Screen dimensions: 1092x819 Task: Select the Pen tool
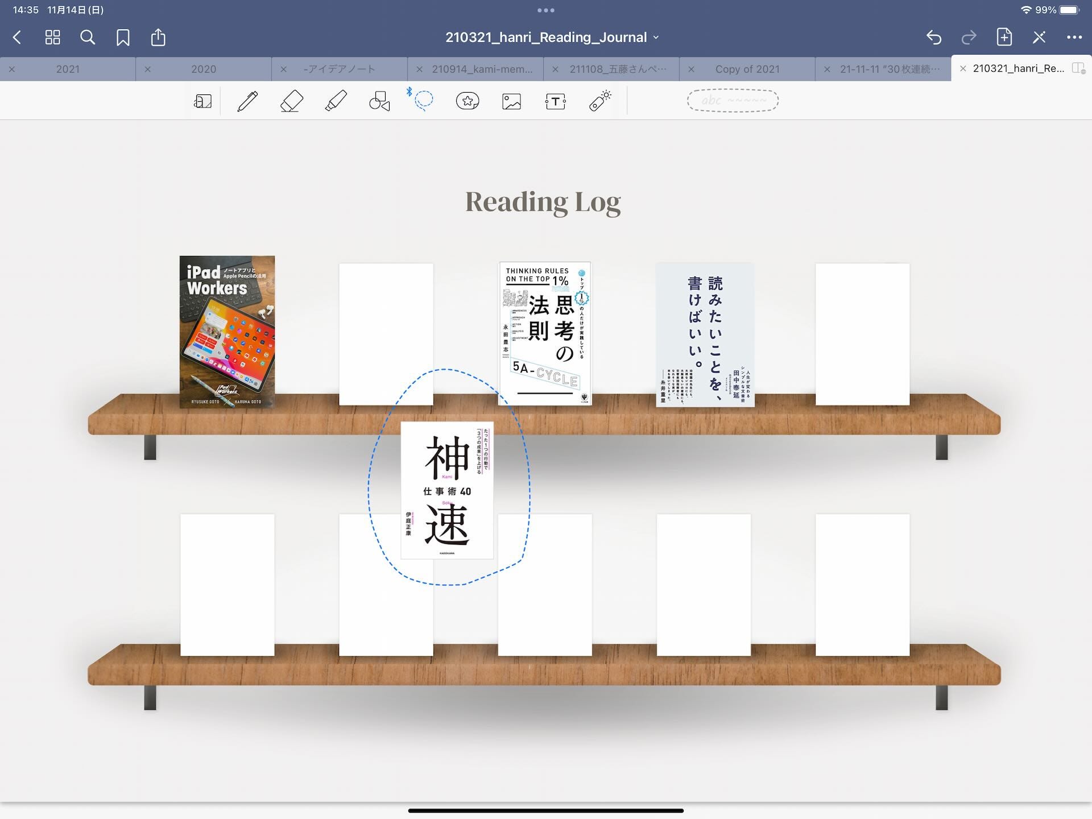(247, 101)
